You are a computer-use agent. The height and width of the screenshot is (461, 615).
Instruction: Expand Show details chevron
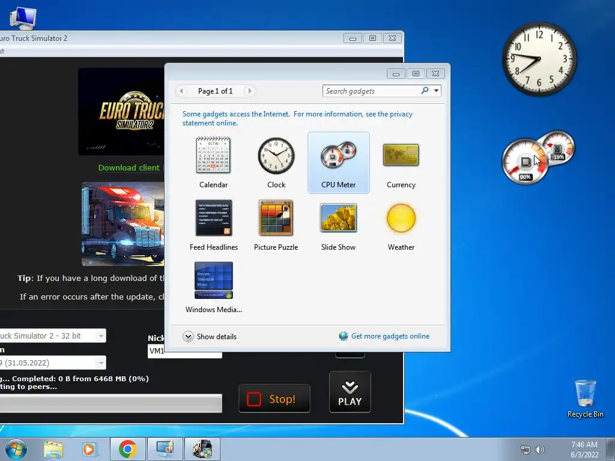pyautogui.click(x=188, y=336)
